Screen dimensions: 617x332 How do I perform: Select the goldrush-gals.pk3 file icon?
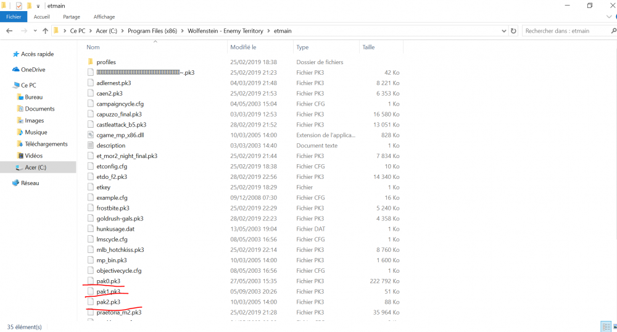[x=91, y=218]
